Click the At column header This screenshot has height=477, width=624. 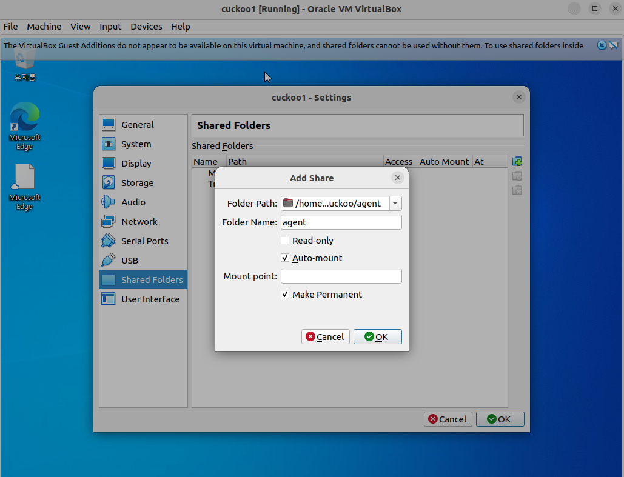tap(490, 161)
